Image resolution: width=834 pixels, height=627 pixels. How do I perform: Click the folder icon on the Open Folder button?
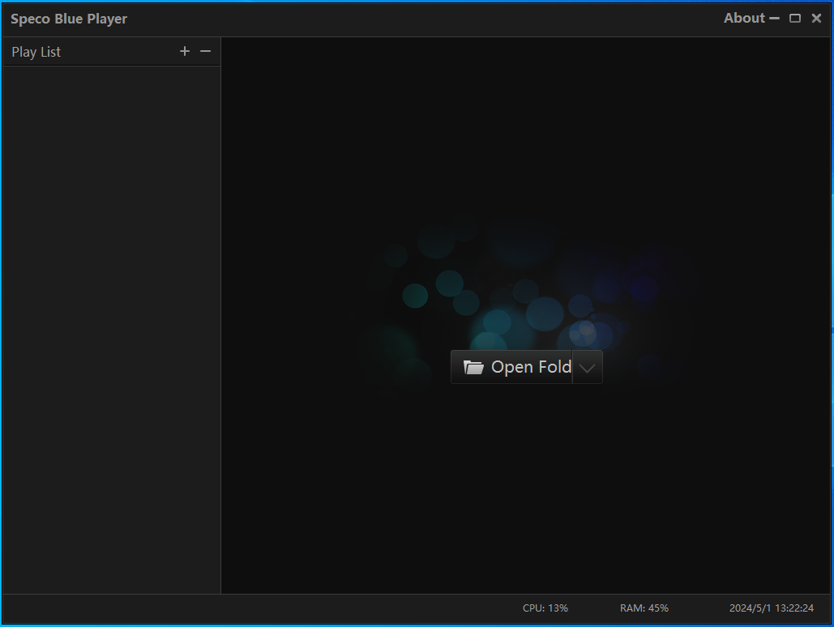click(474, 366)
